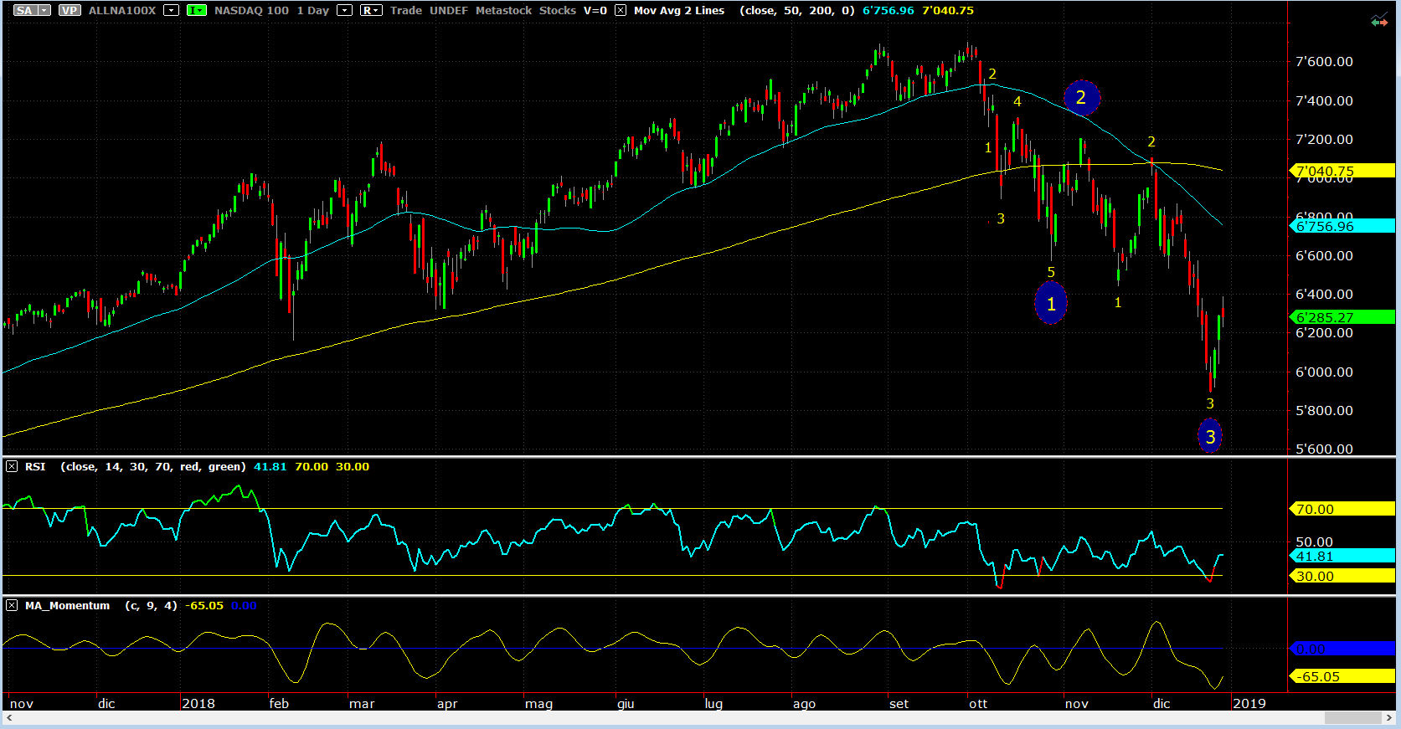Open the R dropdown menu
1401x729 pixels.
click(371, 10)
